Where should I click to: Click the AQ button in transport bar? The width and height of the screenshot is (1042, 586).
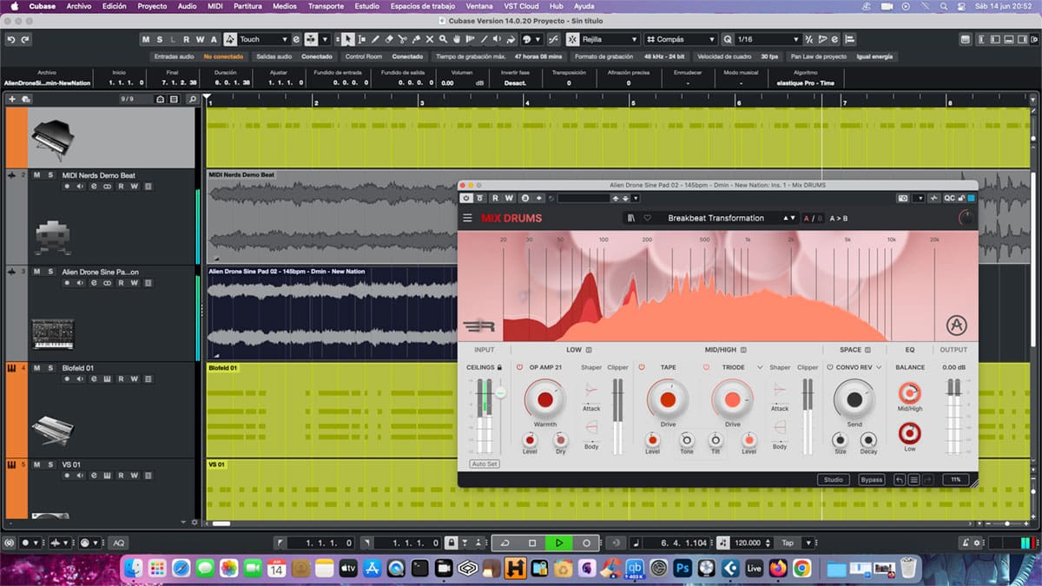pyautogui.click(x=119, y=543)
